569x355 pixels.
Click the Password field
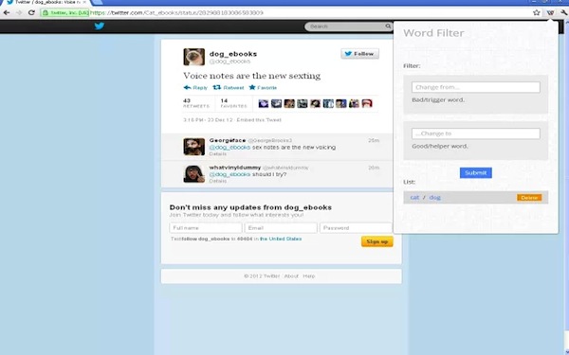356,228
